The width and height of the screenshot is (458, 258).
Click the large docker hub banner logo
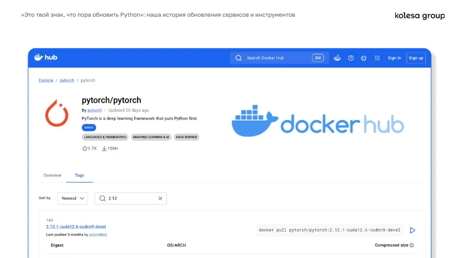coord(318,121)
